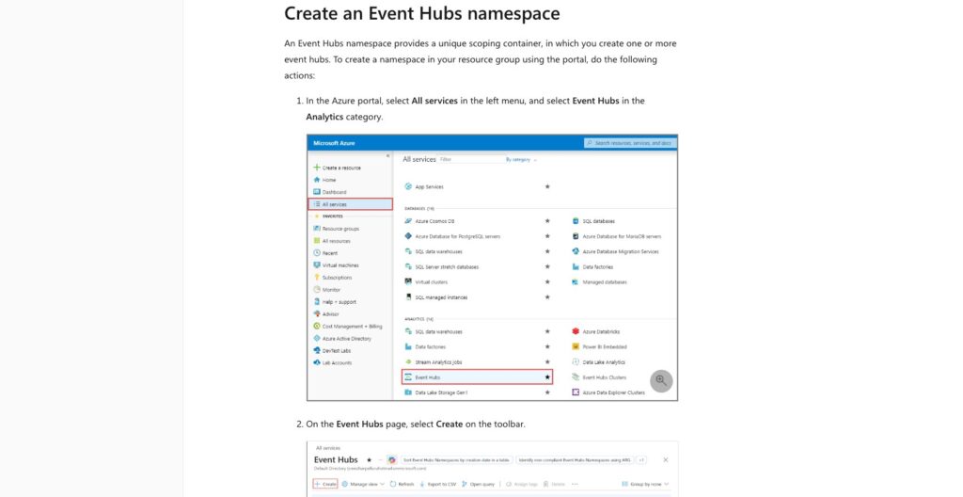Image resolution: width=963 pixels, height=497 pixels.
Task: Toggle the star beside Stream Analytics jobs
Action: coord(547,361)
